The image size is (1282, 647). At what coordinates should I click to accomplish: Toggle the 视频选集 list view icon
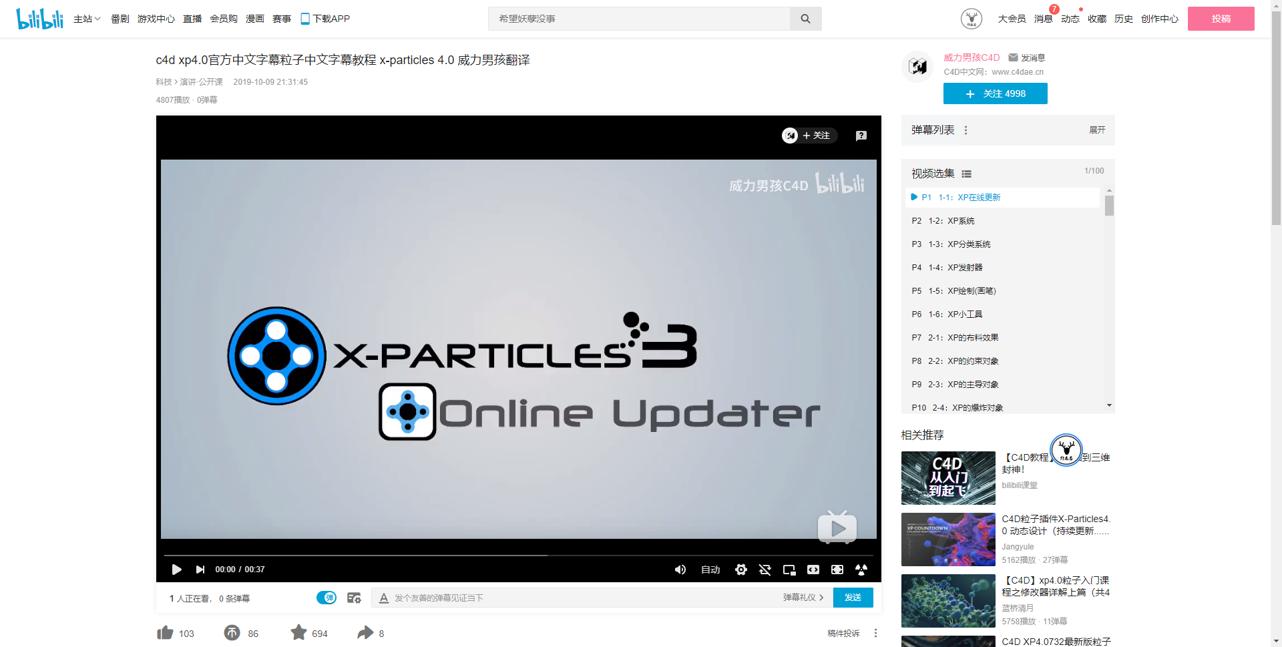pos(966,174)
